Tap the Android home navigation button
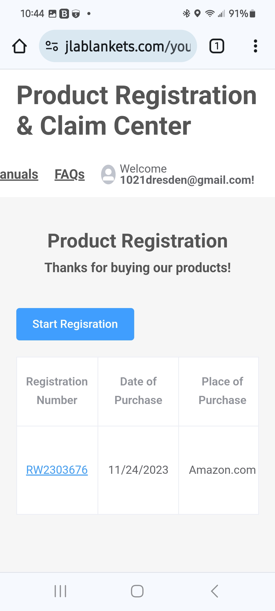The width and height of the screenshot is (275, 611). coord(137,591)
